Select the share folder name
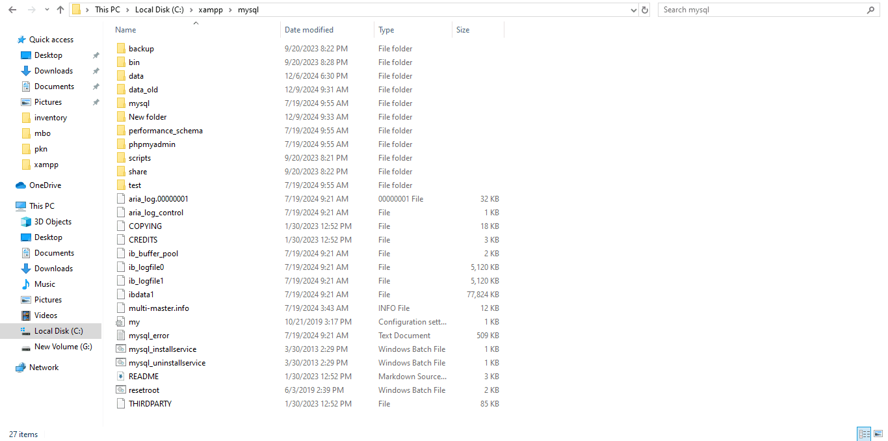The image size is (888, 441). [x=138, y=172]
